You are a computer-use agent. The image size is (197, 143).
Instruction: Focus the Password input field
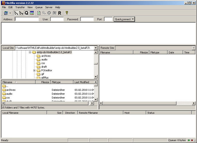click(x=87, y=19)
